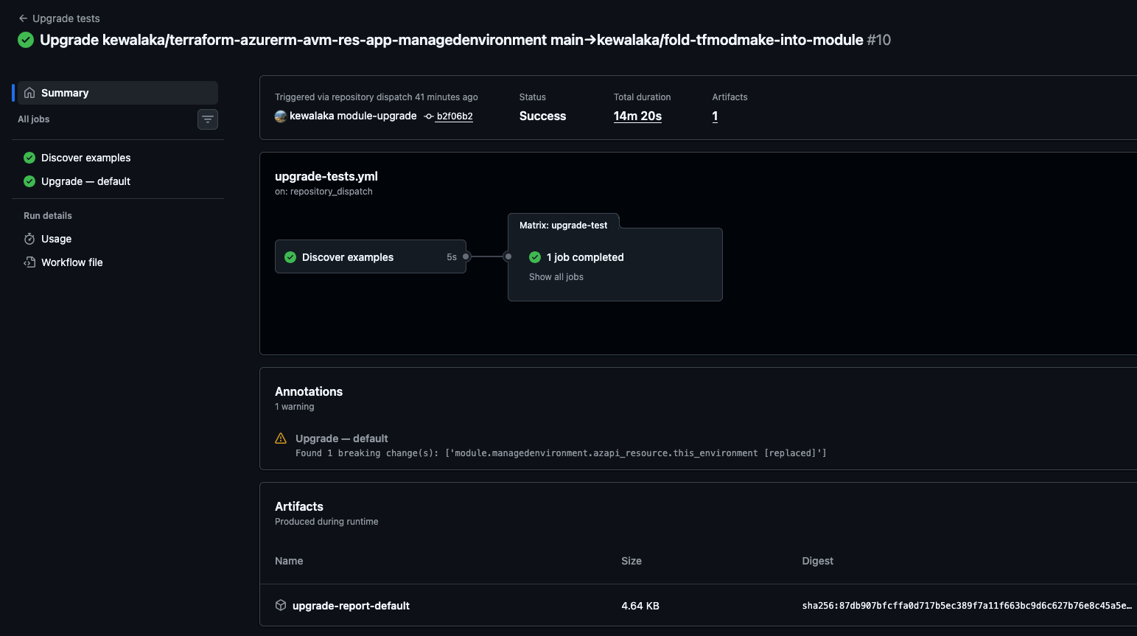The width and height of the screenshot is (1137, 636).
Task: Click the Size column header
Action: pos(632,561)
